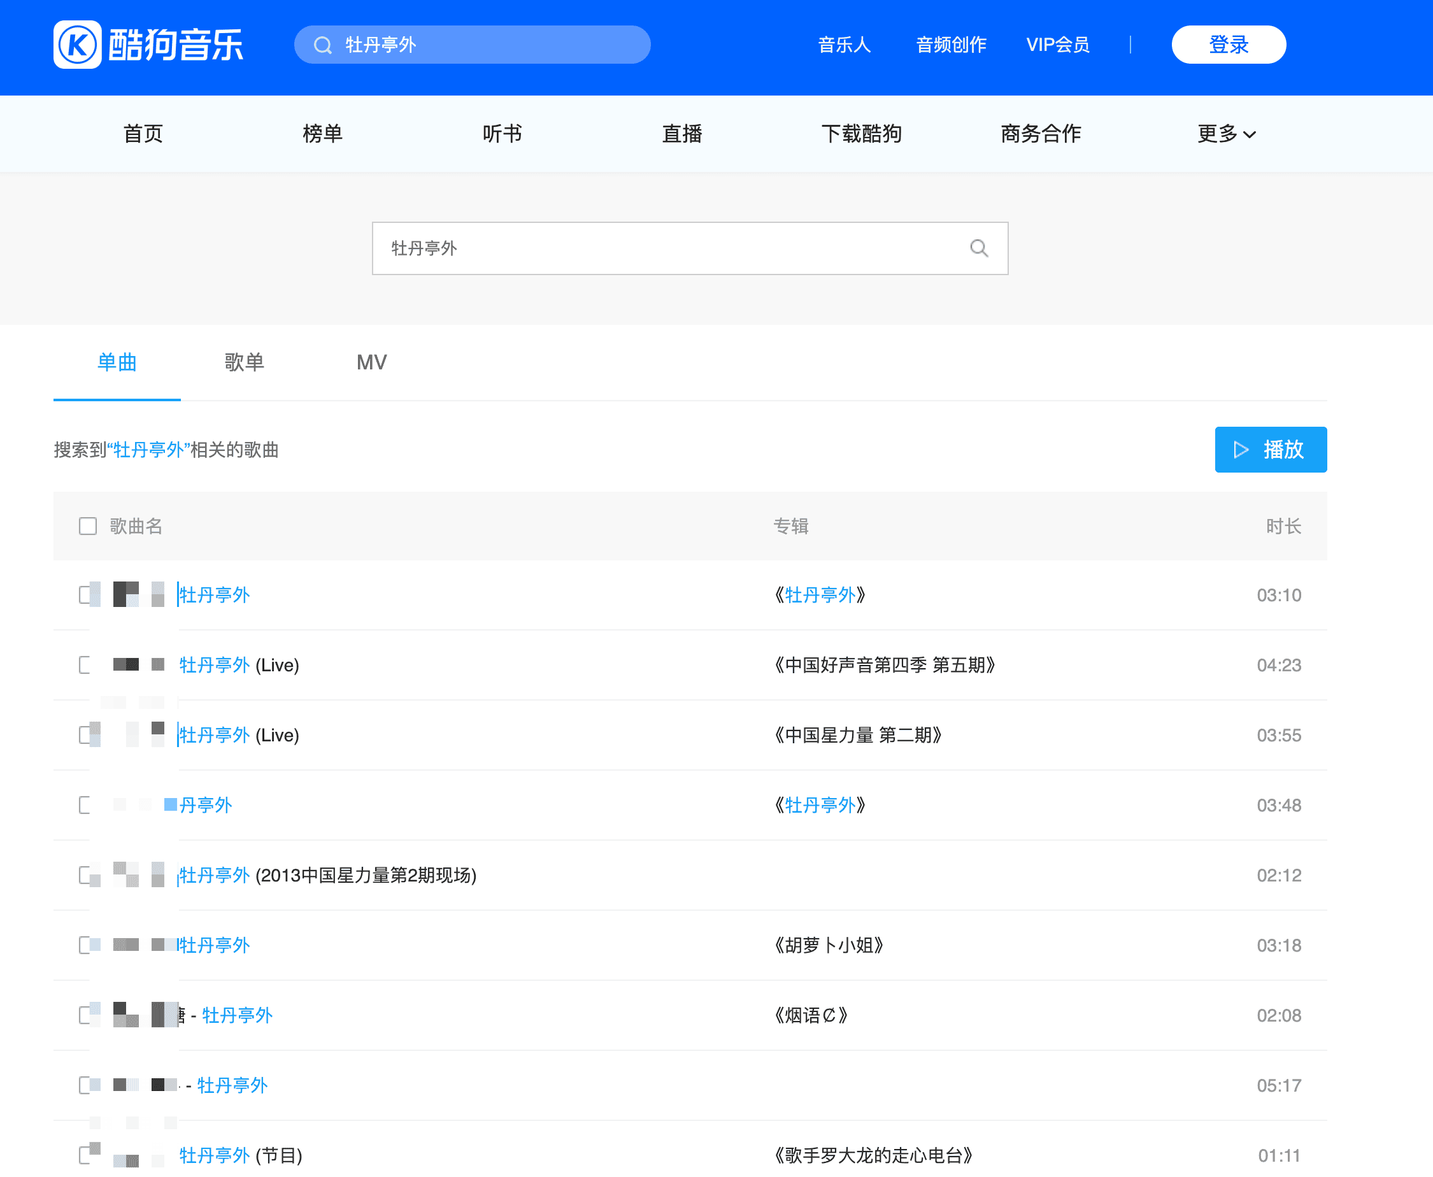Open album 《歌手罗大龙的走心电台》
Image resolution: width=1433 pixels, height=1177 pixels.
click(x=874, y=1155)
